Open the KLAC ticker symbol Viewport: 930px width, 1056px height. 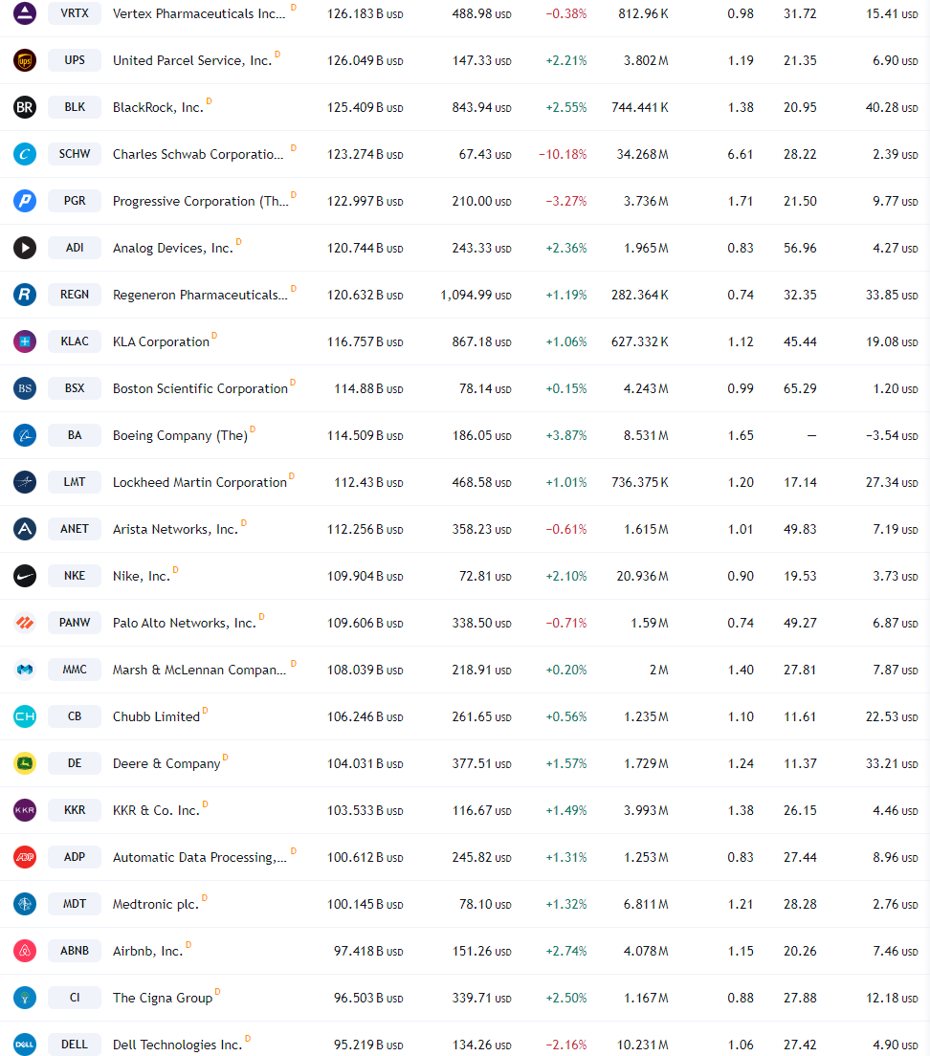coord(75,341)
